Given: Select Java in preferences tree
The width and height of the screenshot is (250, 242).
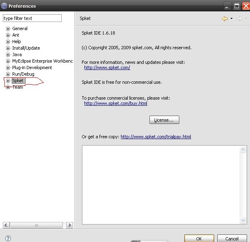Looking at the screenshot, I should coord(17,55).
